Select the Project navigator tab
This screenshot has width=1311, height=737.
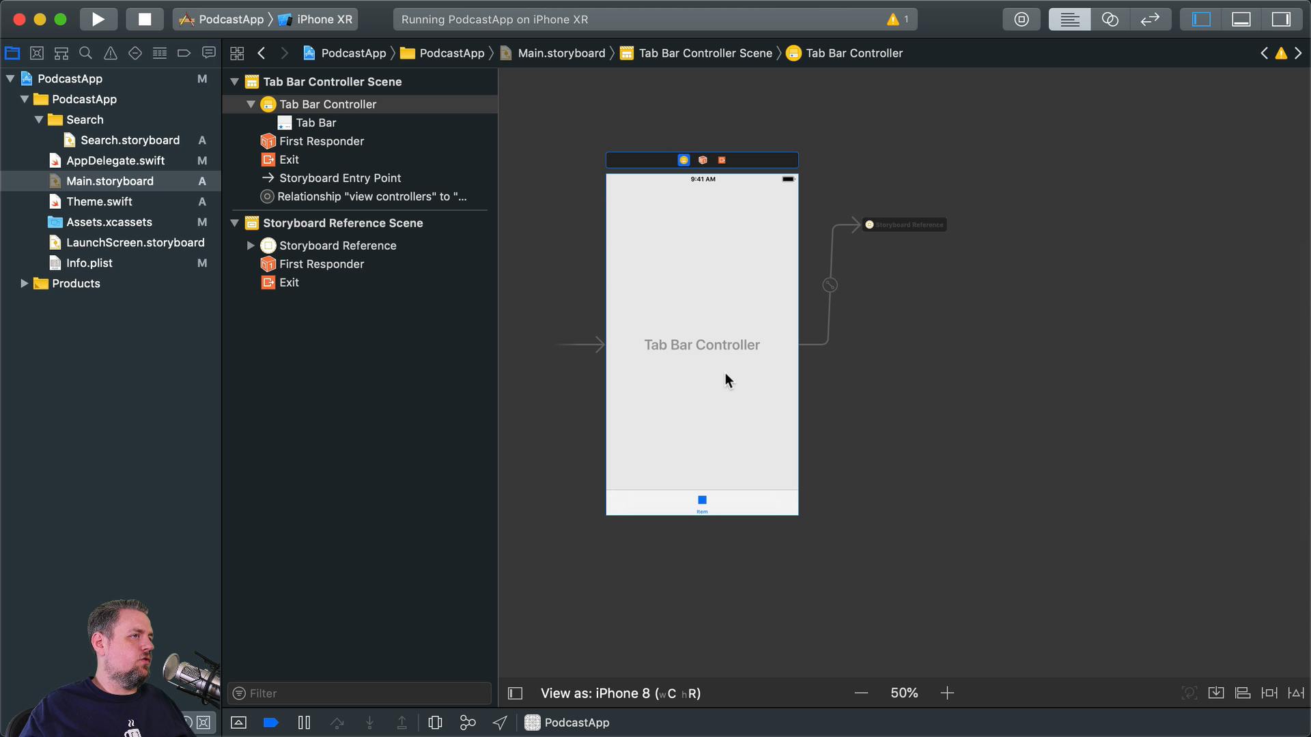pyautogui.click(x=12, y=53)
